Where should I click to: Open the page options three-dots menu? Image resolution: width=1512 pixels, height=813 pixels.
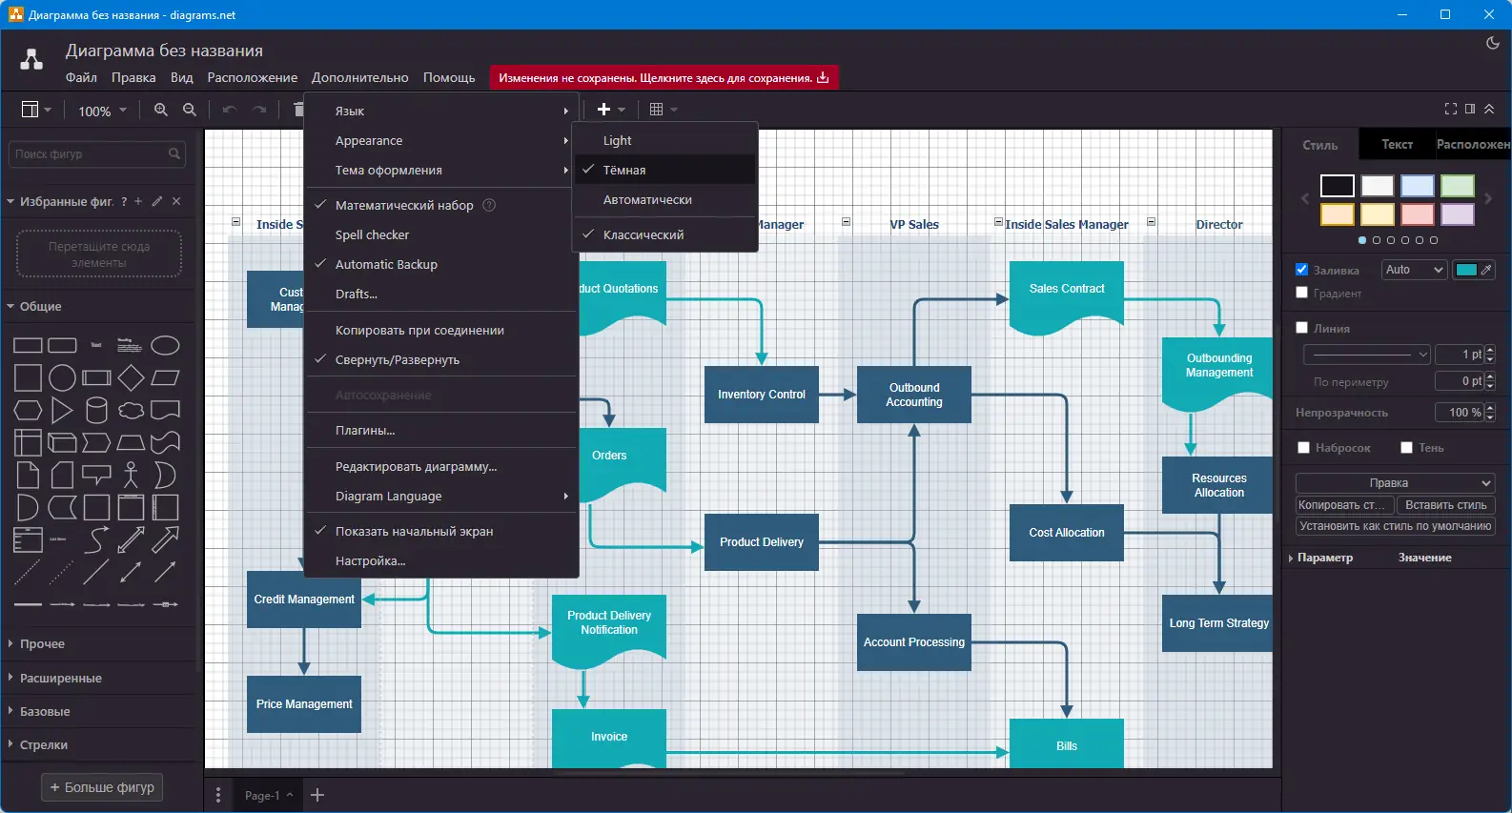[218, 795]
